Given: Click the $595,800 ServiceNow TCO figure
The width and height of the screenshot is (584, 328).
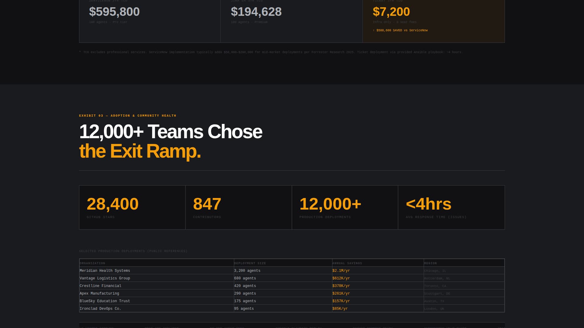Looking at the screenshot, I should pos(114,12).
